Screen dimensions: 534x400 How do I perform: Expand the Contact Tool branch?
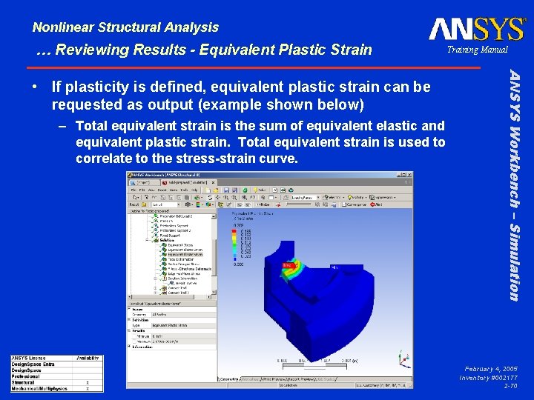[x=155, y=288]
